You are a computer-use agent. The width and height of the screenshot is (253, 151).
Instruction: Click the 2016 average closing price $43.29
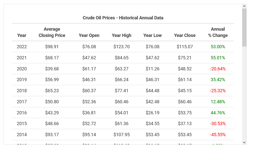(52, 113)
